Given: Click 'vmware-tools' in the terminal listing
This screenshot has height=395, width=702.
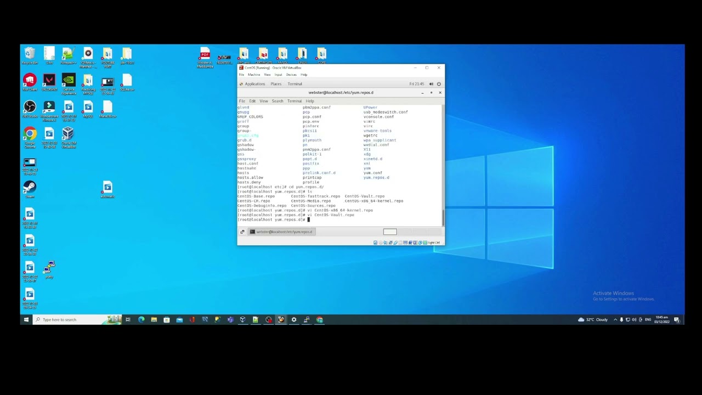Looking at the screenshot, I should [377, 131].
